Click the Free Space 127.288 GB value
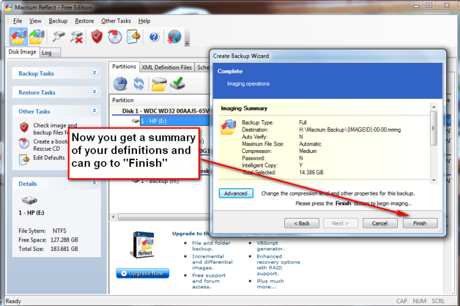 [64, 240]
